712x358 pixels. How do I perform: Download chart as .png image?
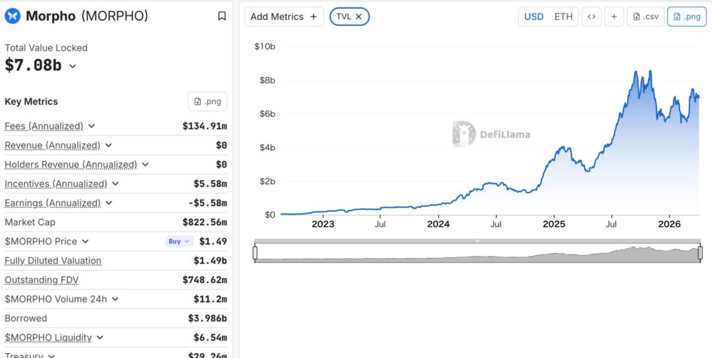click(x=686, y=17)
